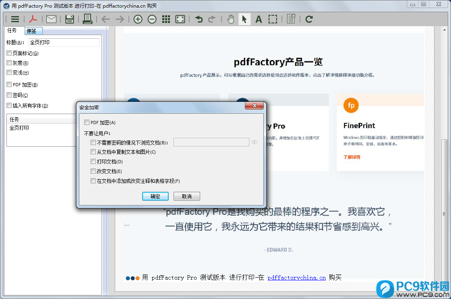Viewport: 451px width, 299px height.
Task: Minimize the pdfFactory Pro window
Action: 413,4
